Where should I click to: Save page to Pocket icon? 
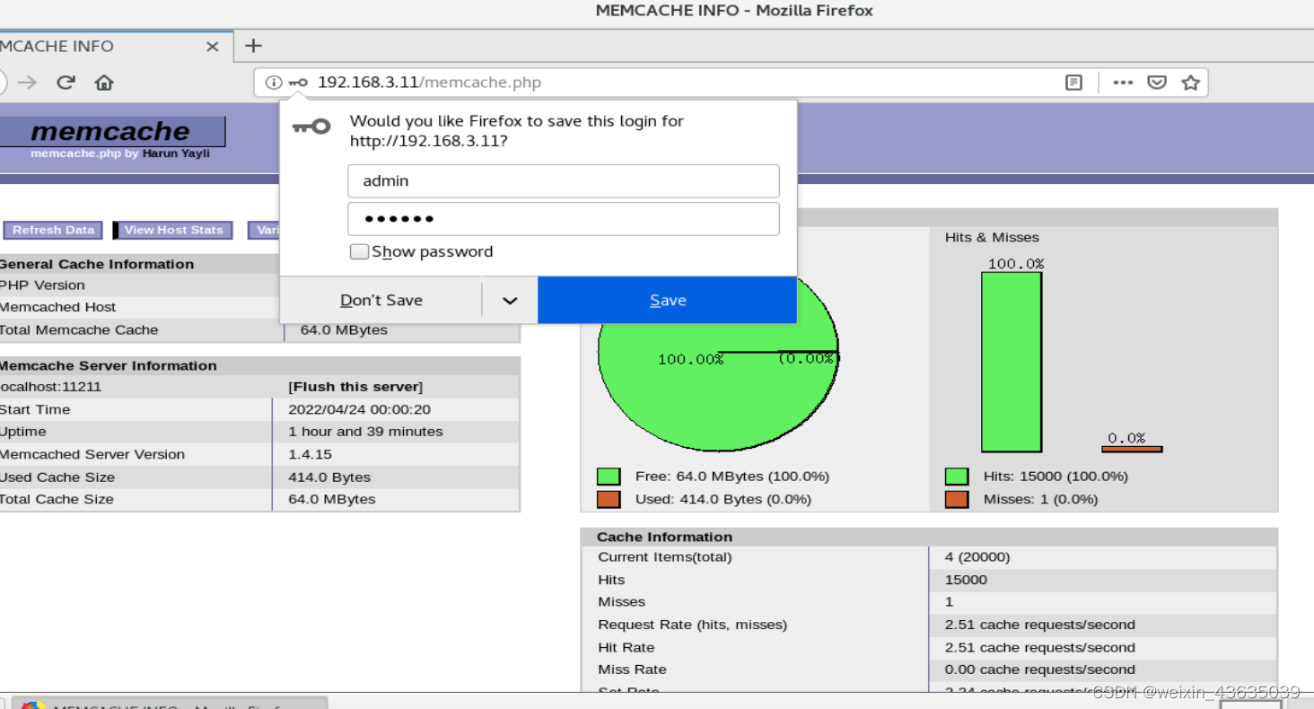point(1157,83)
